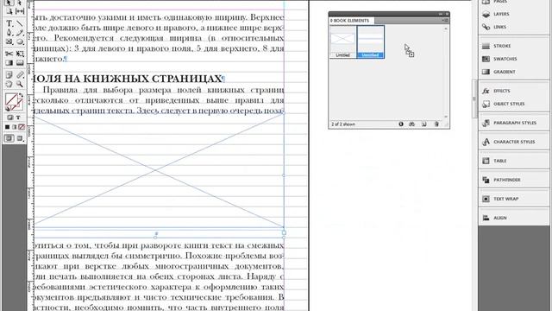Activate the Line tool

click(20, 23)
